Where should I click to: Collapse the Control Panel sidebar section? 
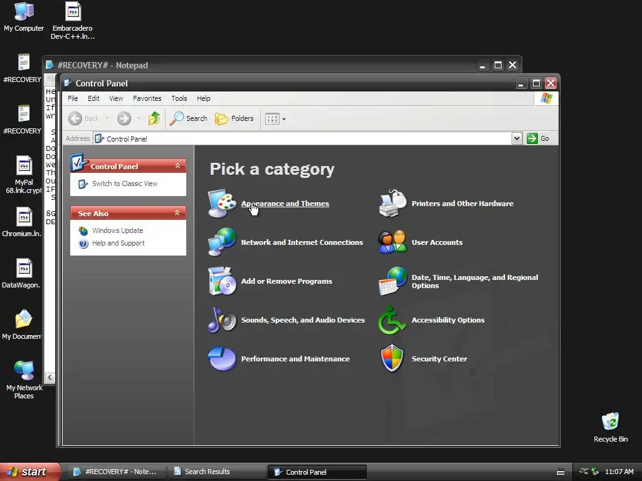coord(177,165)
